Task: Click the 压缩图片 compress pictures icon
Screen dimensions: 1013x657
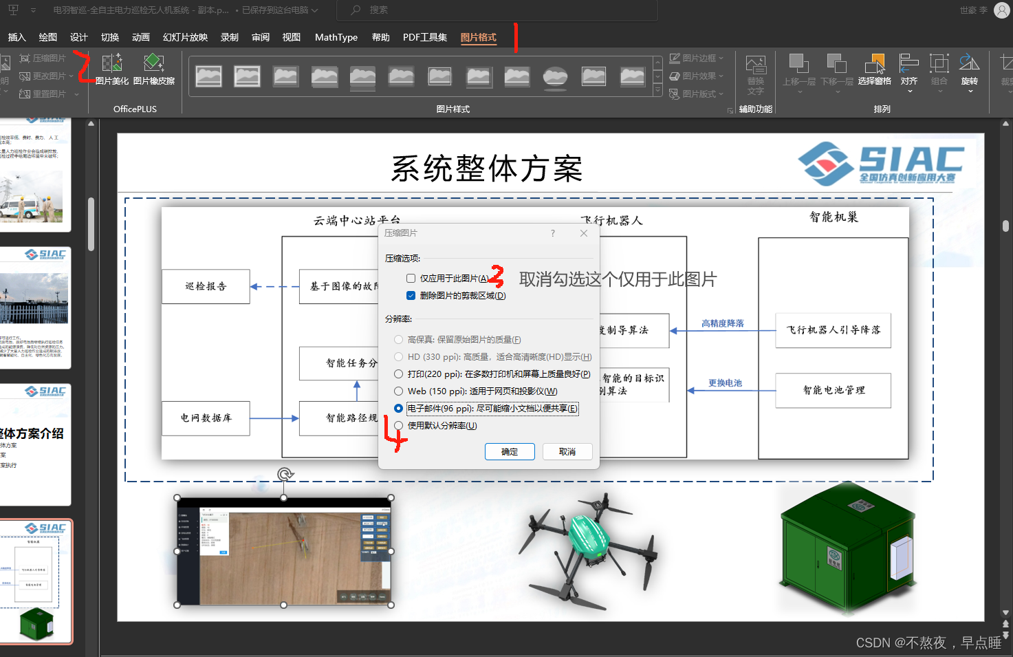Action: (x=25, y=58)
